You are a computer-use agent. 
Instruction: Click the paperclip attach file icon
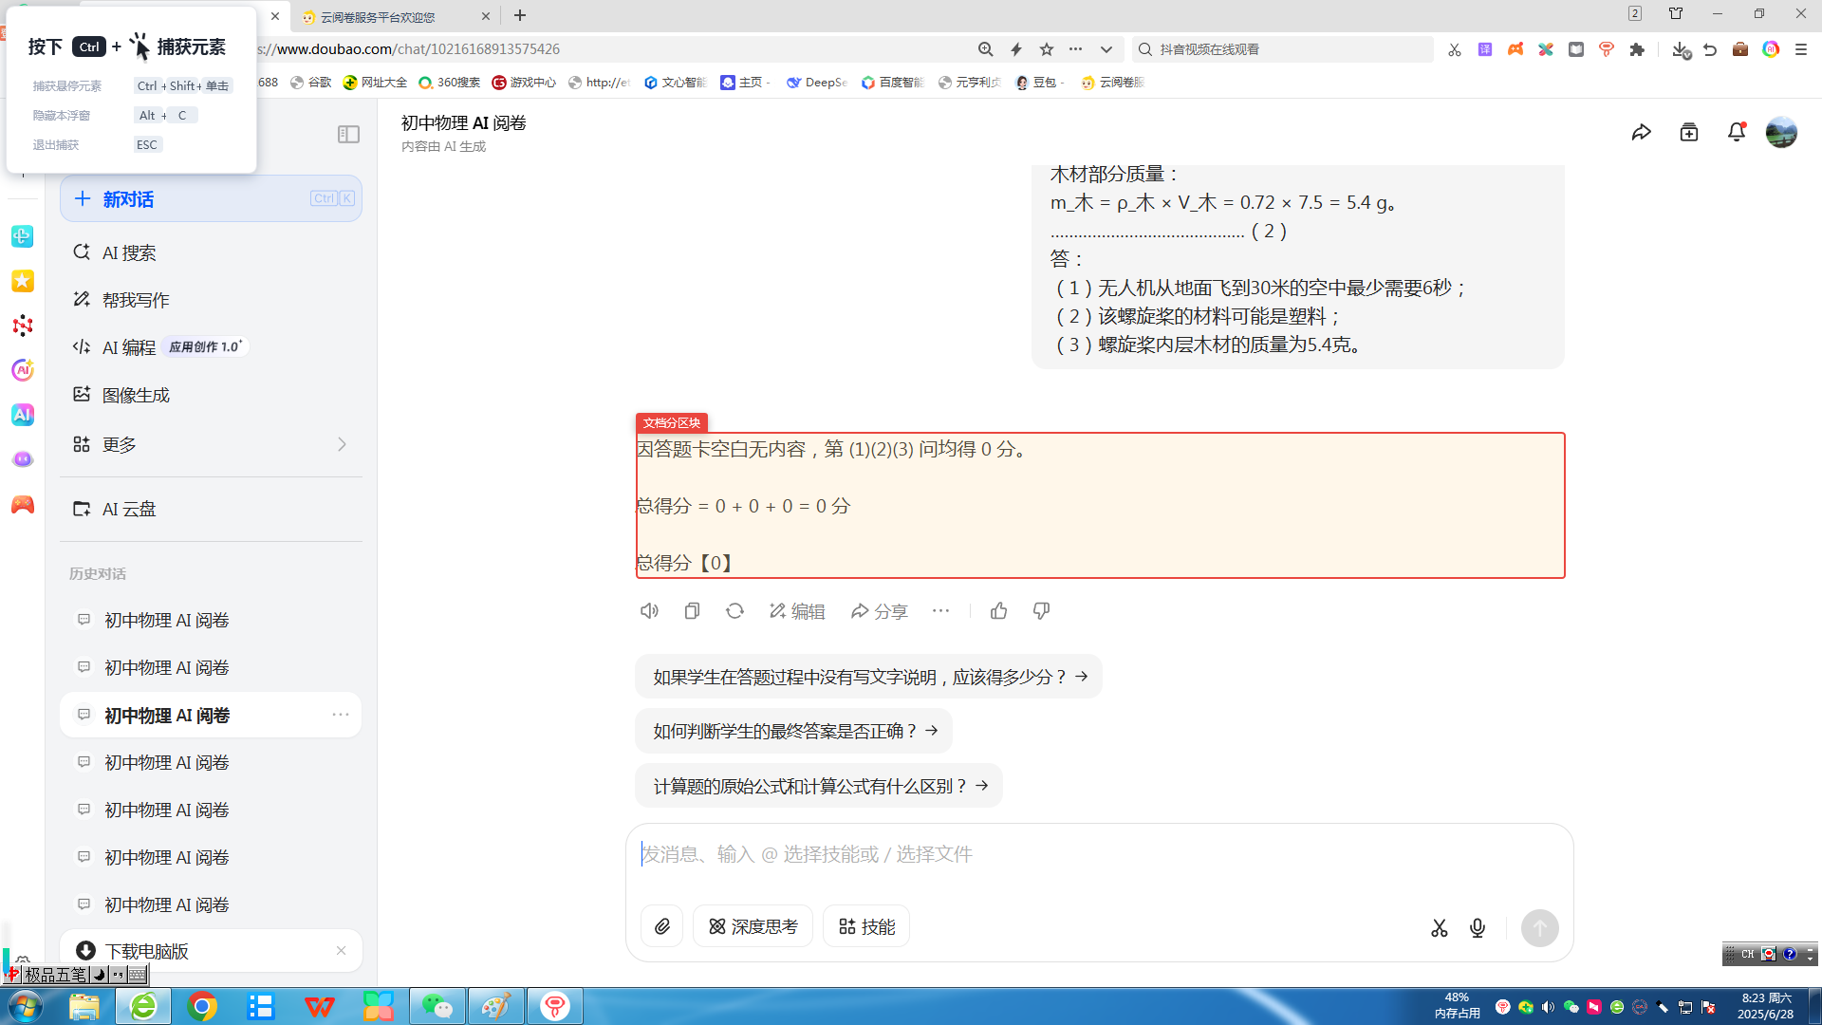pyautogui.click(x=662, y=926)
